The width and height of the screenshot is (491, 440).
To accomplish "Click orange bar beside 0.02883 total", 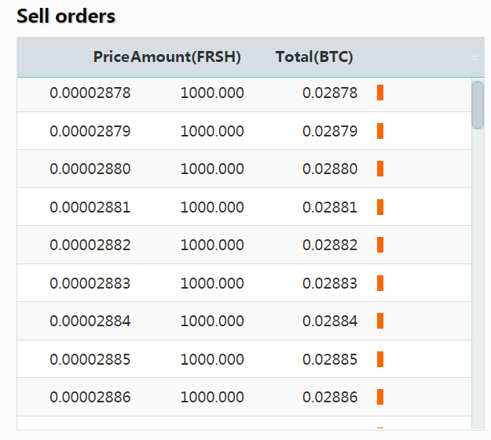I will [380, 283].
